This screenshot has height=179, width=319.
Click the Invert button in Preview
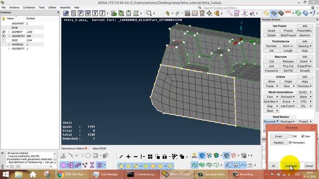coord(279,136)
